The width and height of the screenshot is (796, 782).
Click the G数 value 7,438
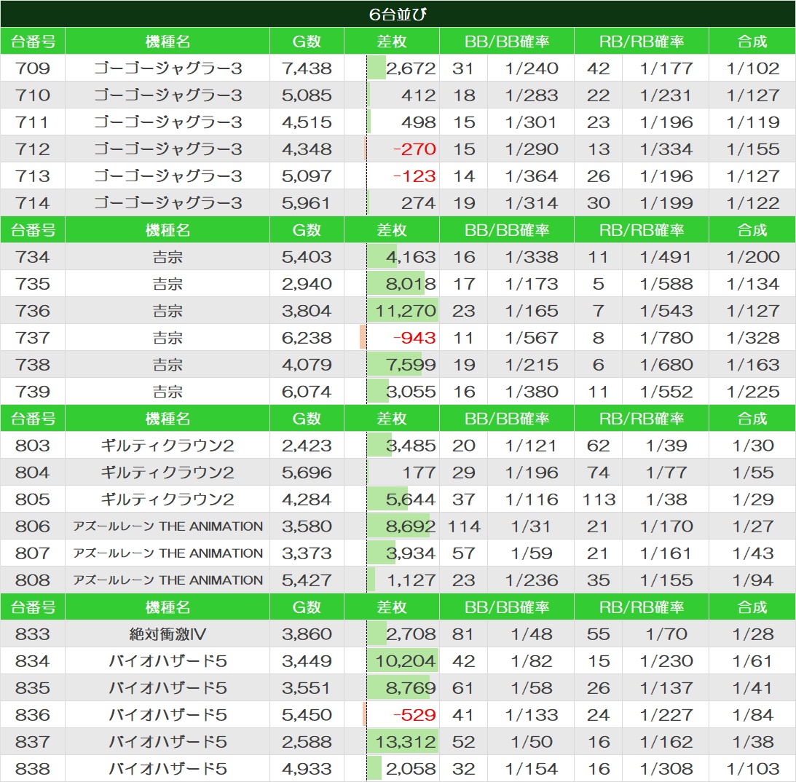point(307,68)
